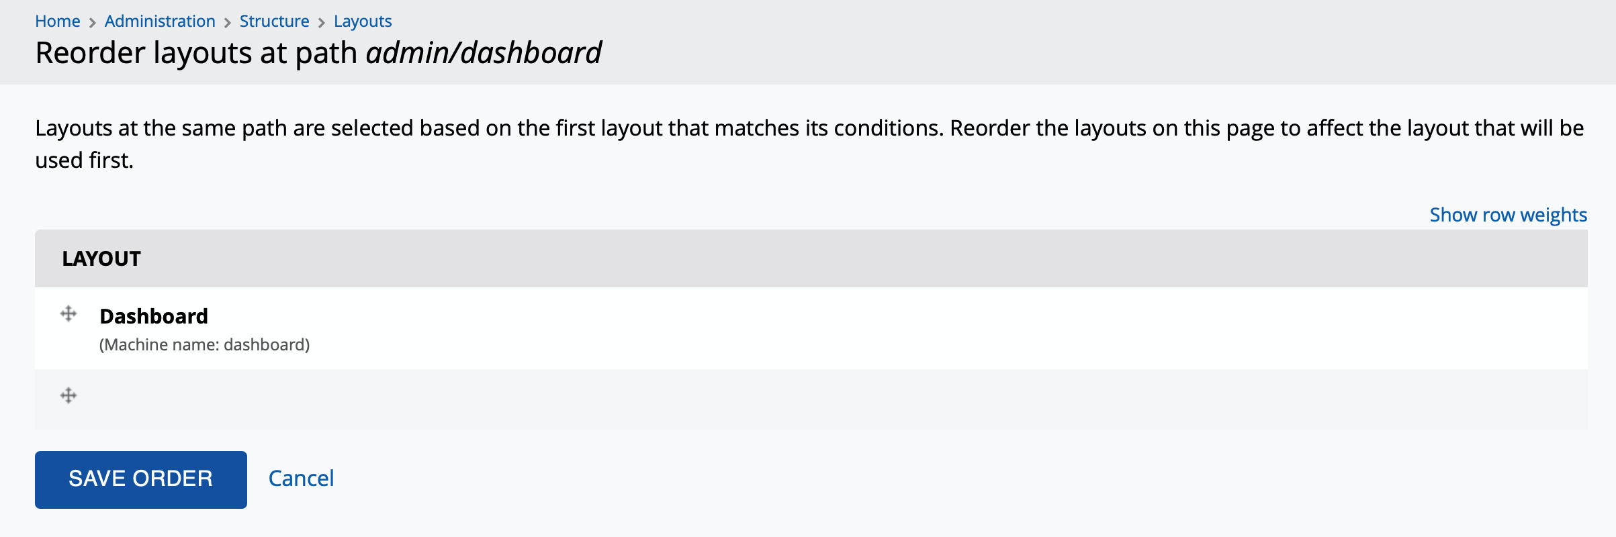
Task: Click the chevron between Structure and Layouts
Action: click(322, 21)
